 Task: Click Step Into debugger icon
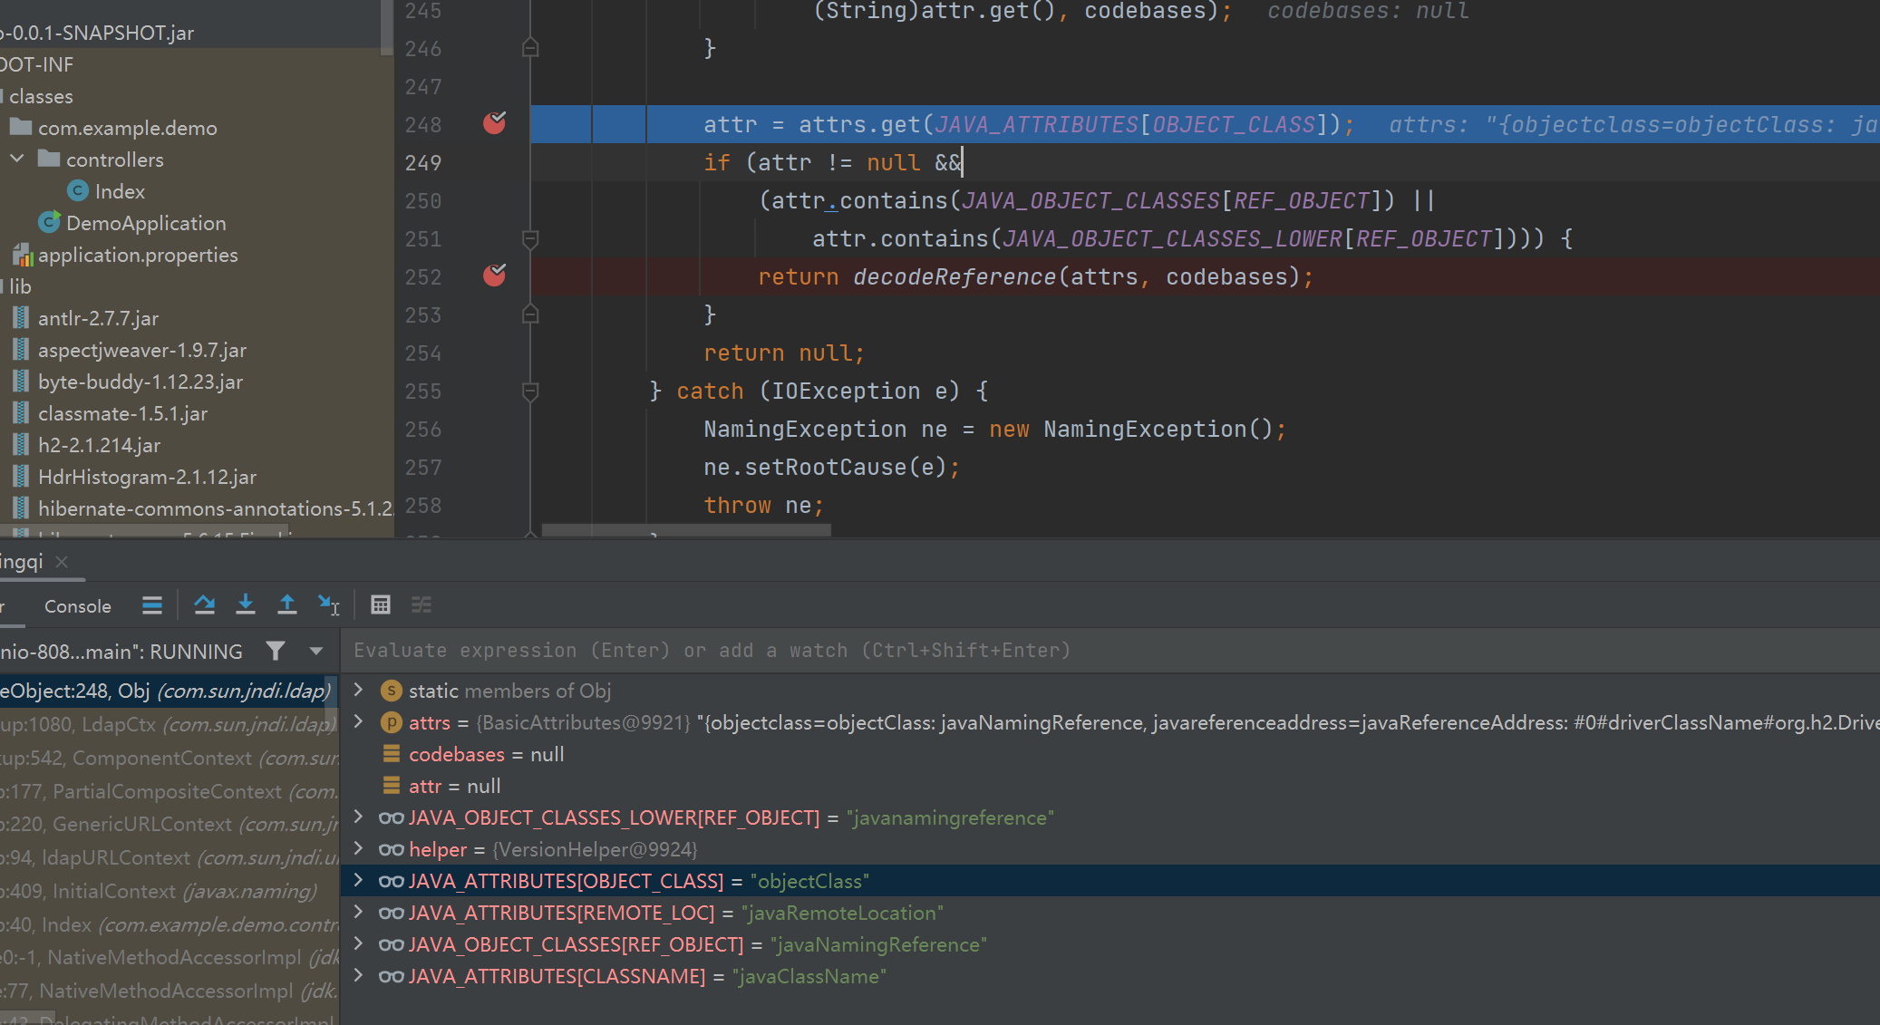tap(246, 604)
